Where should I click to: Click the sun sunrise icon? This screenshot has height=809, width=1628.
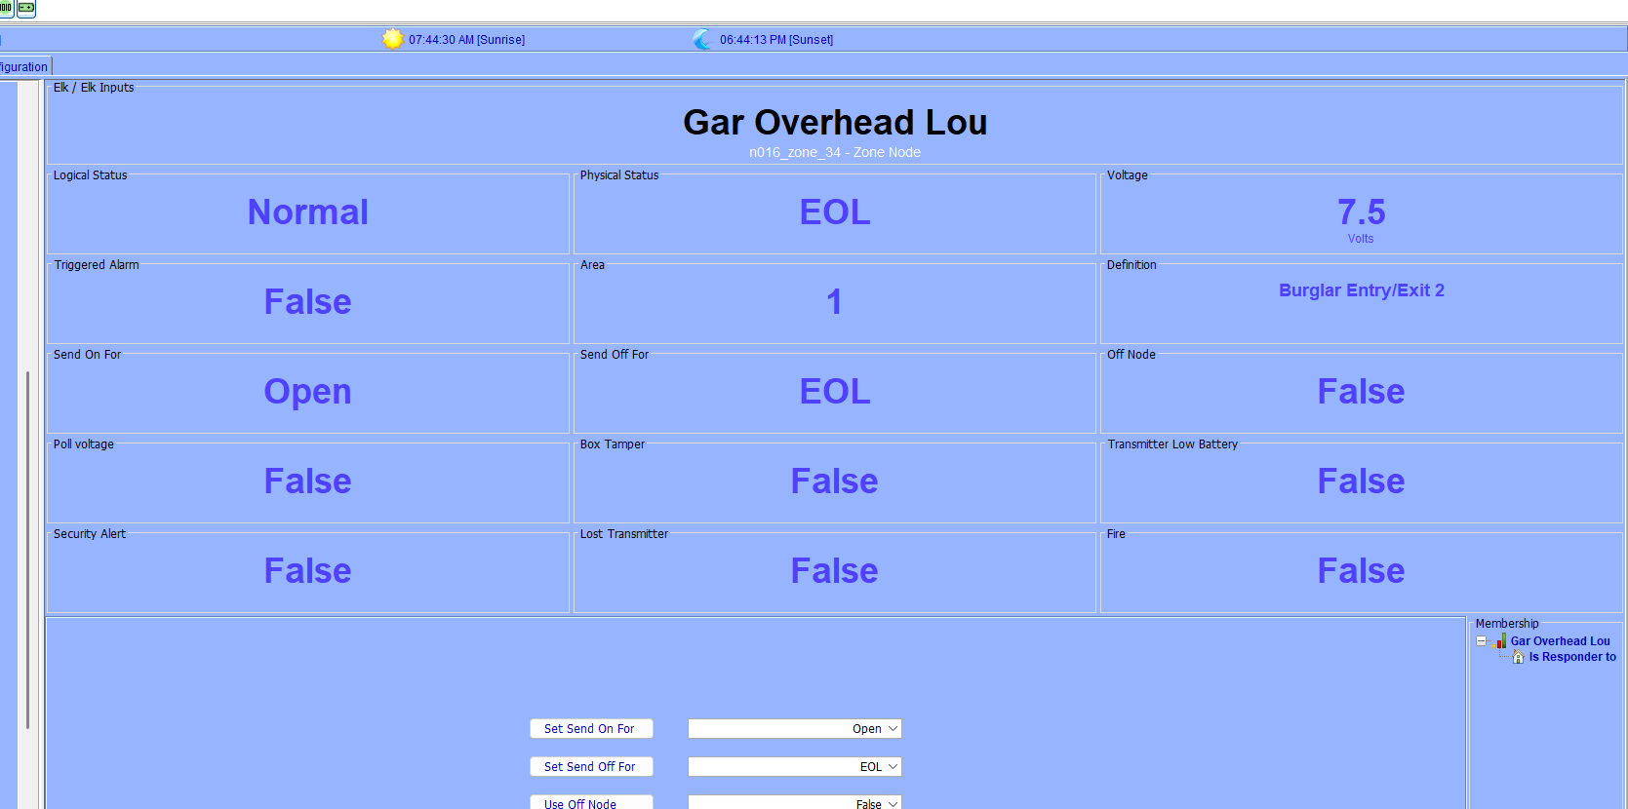[x=392, y=39]
